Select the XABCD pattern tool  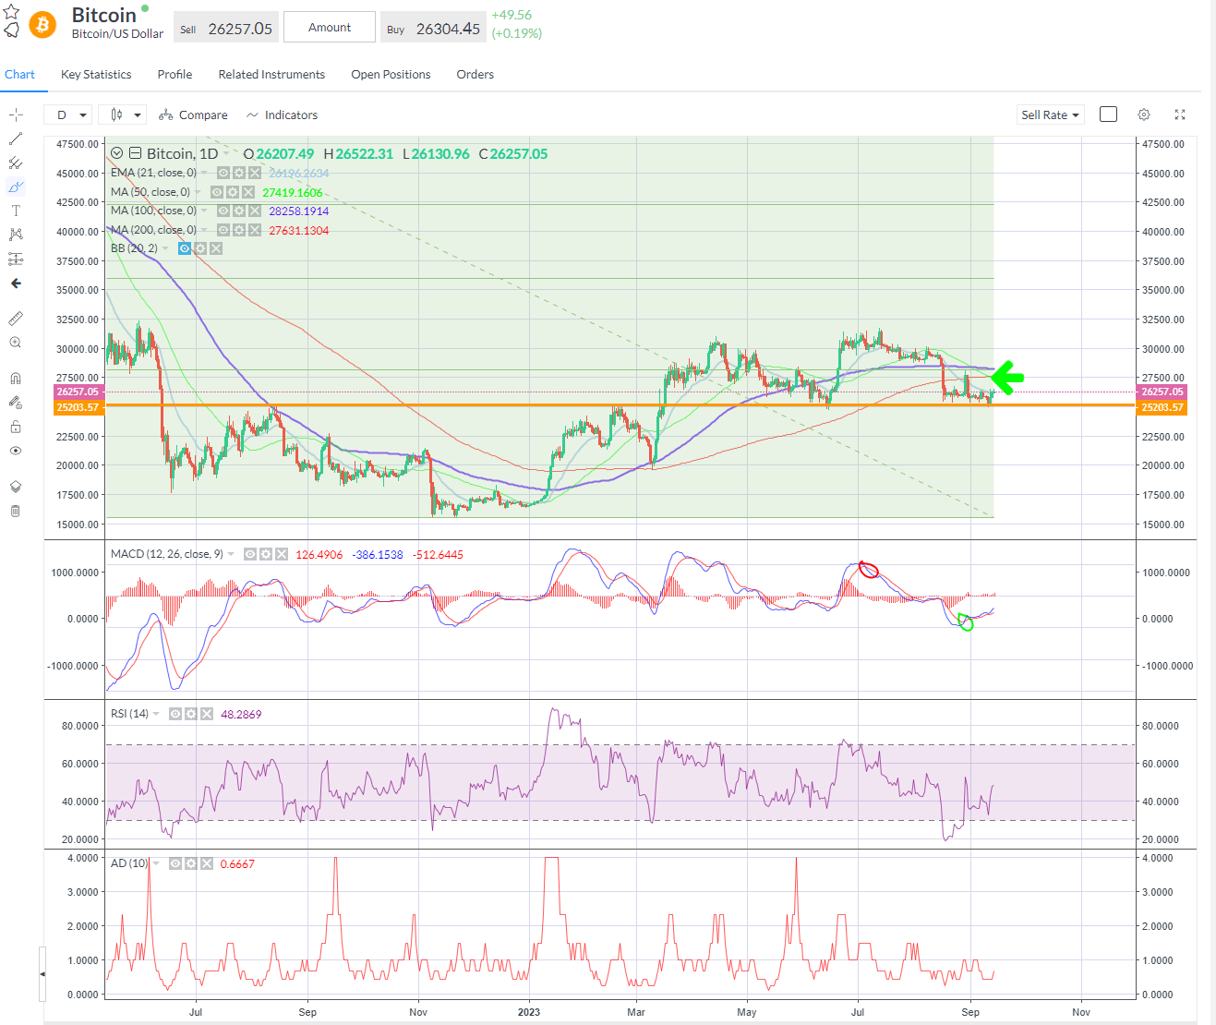(16, 235)
